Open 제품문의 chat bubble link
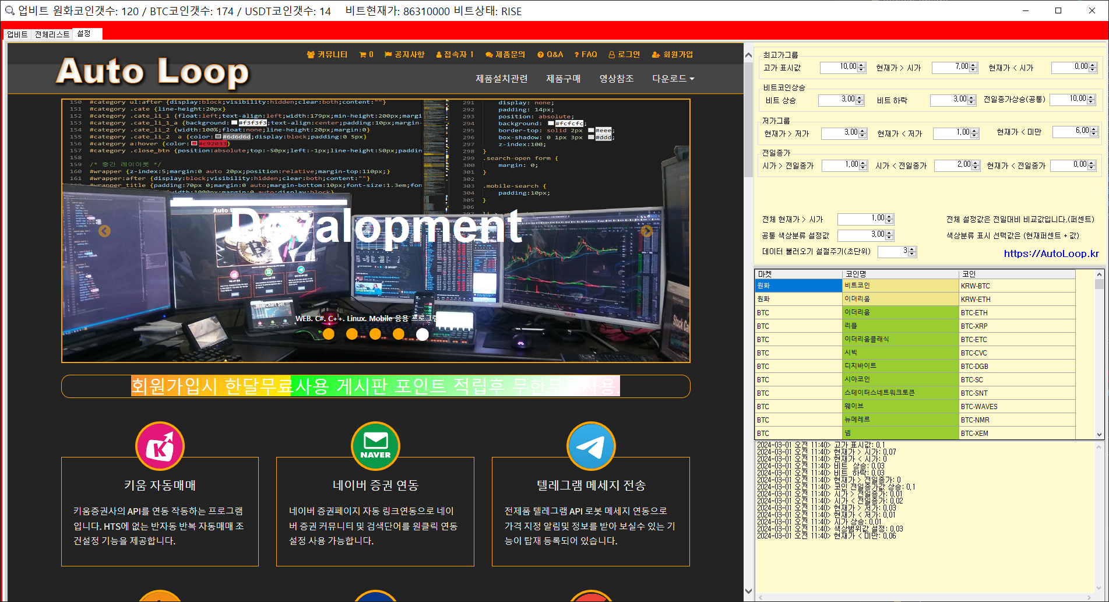The image size is (1109, 602). click(x=505, y=54)
